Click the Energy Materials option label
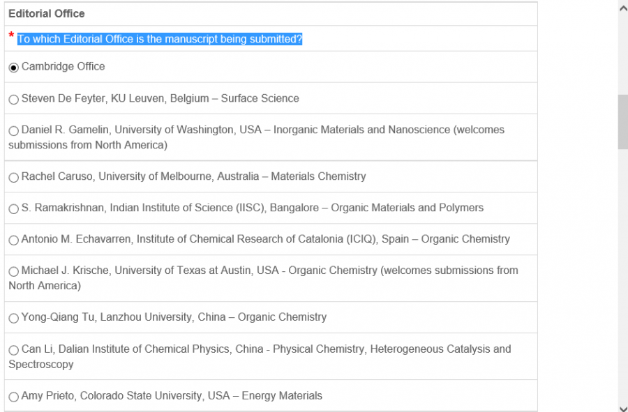Viewport: 628px width, 412px height. click(x=282, y=396)
